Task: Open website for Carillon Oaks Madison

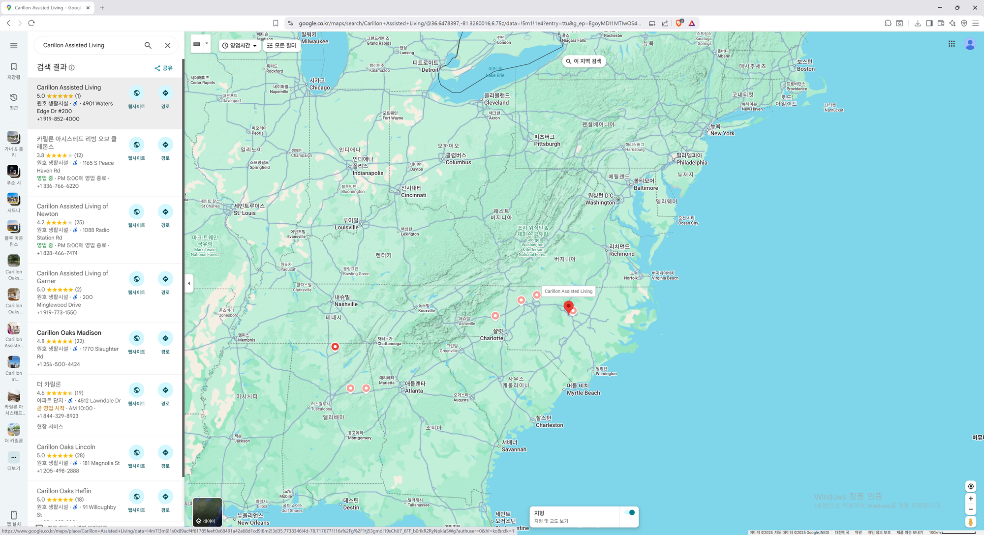Action: click(x=136, y=339)
